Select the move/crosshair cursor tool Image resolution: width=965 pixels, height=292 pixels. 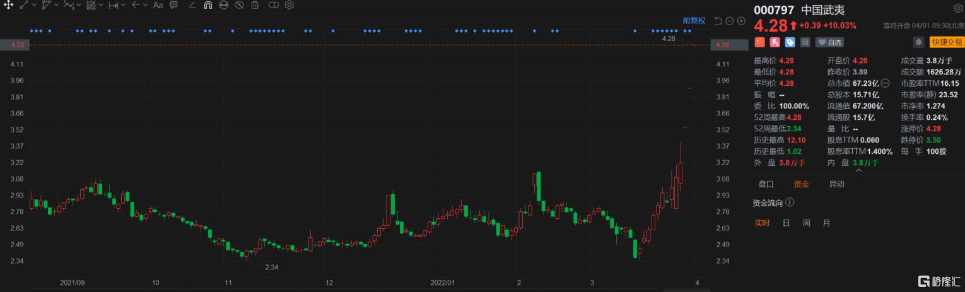point(8,5)
